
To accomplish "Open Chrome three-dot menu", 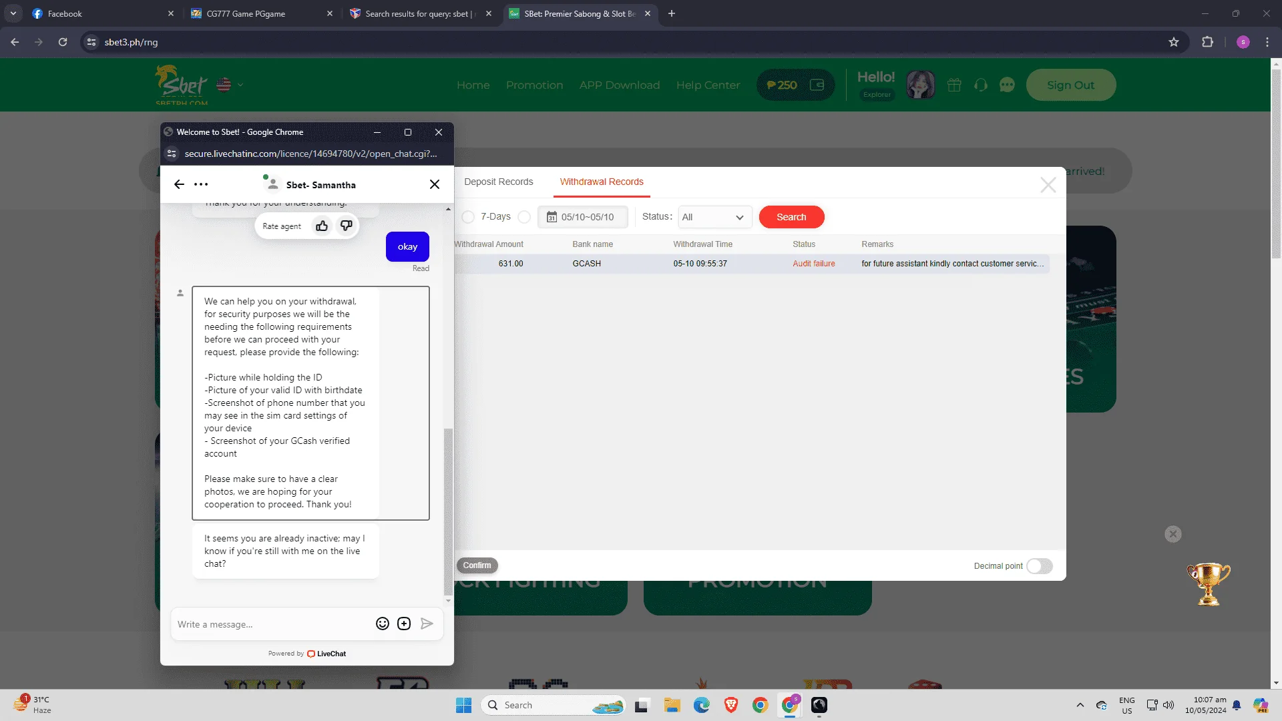I will tap(1267, 42).
